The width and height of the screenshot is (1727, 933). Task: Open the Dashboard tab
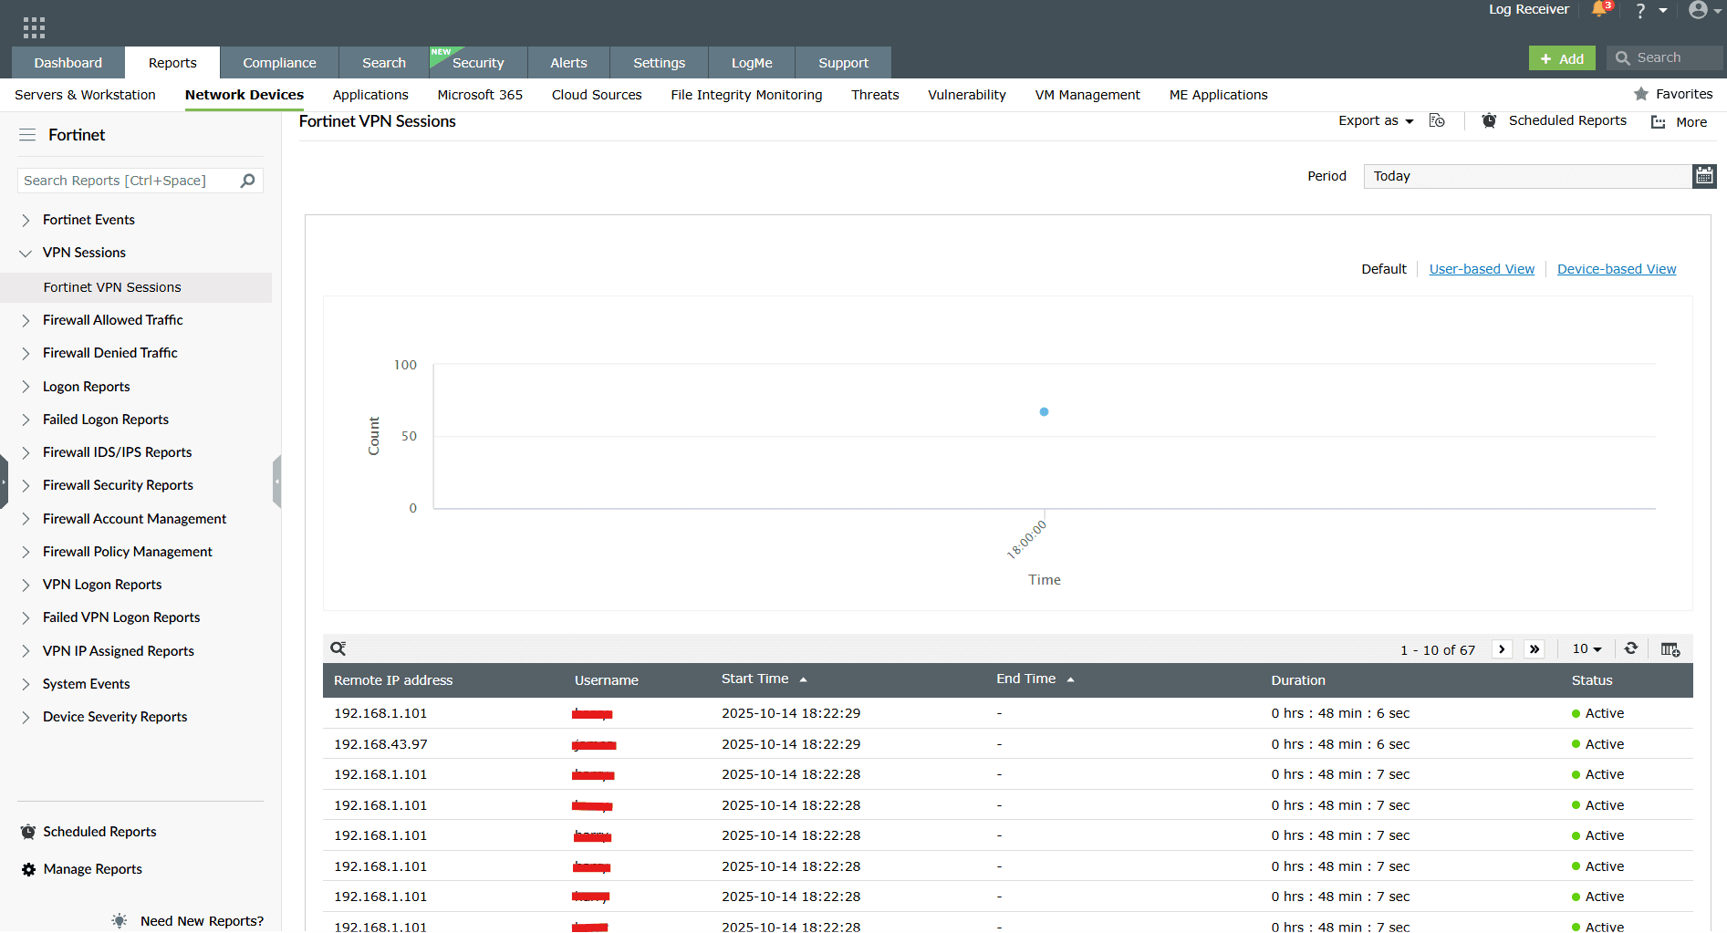pyautogui.click(x=68, y=63)
